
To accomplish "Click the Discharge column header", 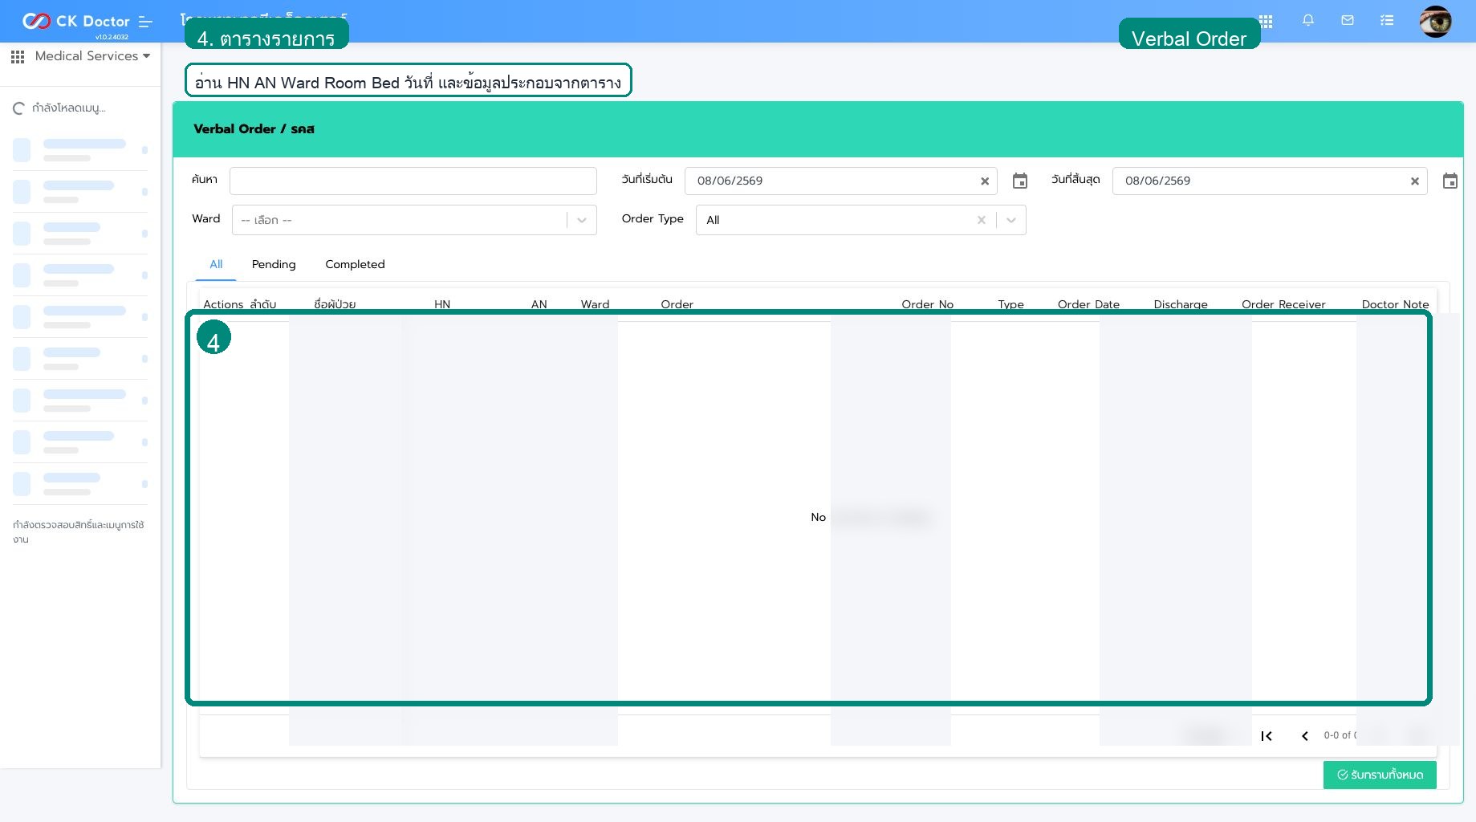I will click(1181, 304).
